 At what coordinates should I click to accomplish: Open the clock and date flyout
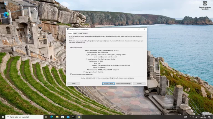pos(203,117)
